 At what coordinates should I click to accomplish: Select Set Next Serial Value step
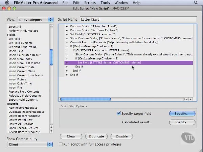(x=22, y=47)
